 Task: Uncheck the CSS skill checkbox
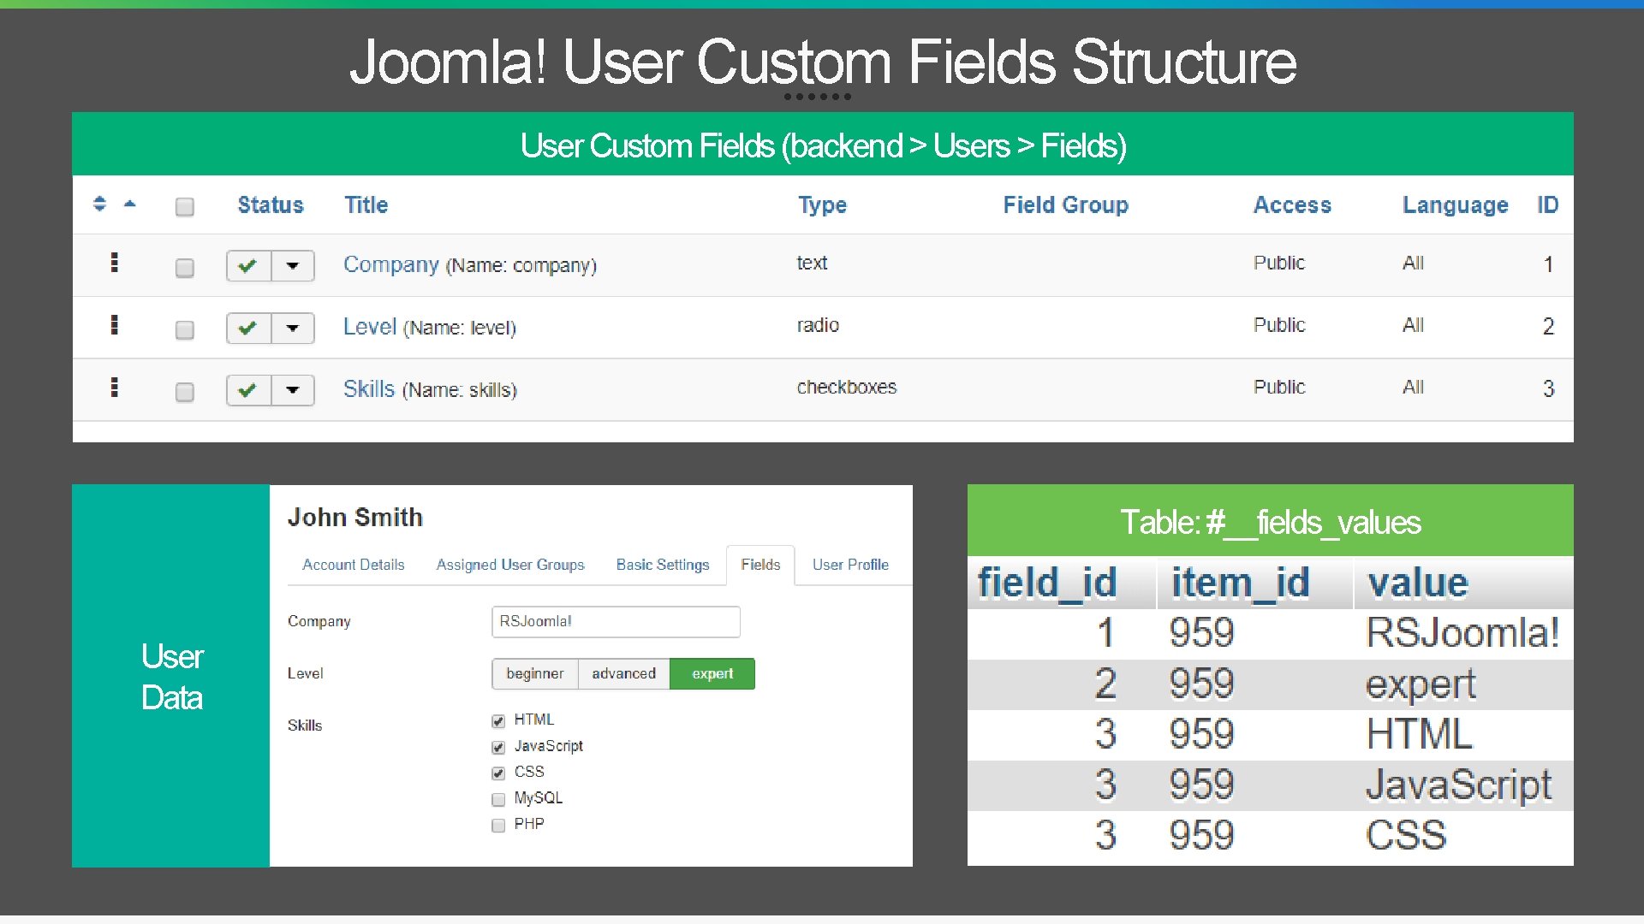pos(498,773)
